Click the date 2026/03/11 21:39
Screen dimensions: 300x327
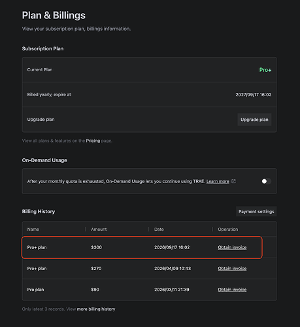click(172, 290)
